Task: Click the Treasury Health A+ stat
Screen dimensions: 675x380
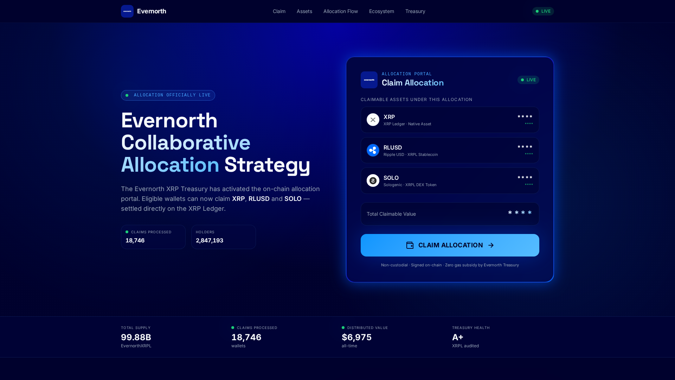Action: pyautogui.click(x=471, y=337)
